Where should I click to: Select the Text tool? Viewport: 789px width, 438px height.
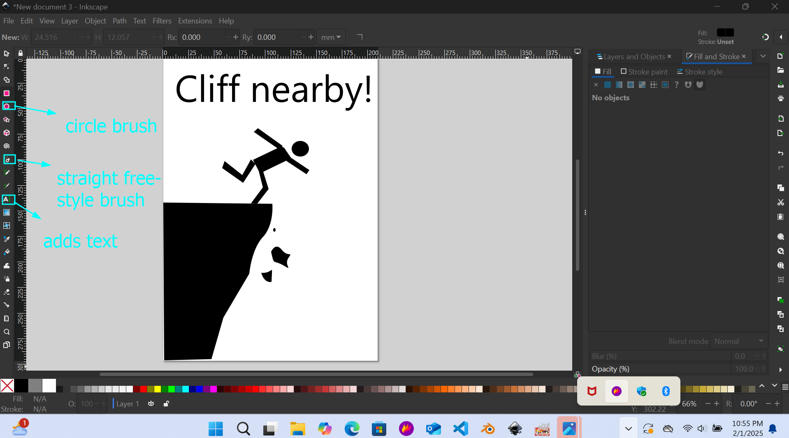pyautogui.click(x=7, y=199)
